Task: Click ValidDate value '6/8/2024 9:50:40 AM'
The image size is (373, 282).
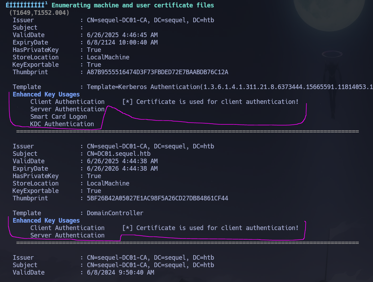Action: pos(120,272)
